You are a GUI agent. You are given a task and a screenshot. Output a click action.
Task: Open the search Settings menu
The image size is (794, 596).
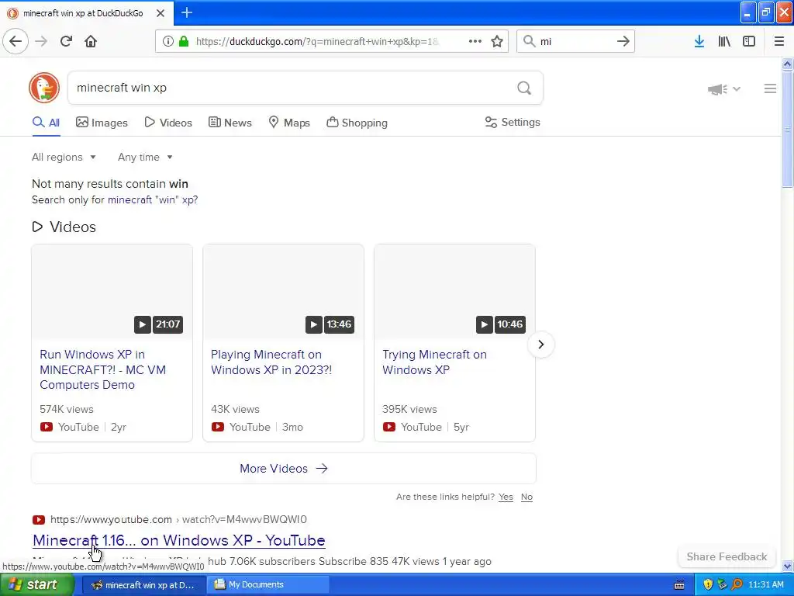coord(513,122)
